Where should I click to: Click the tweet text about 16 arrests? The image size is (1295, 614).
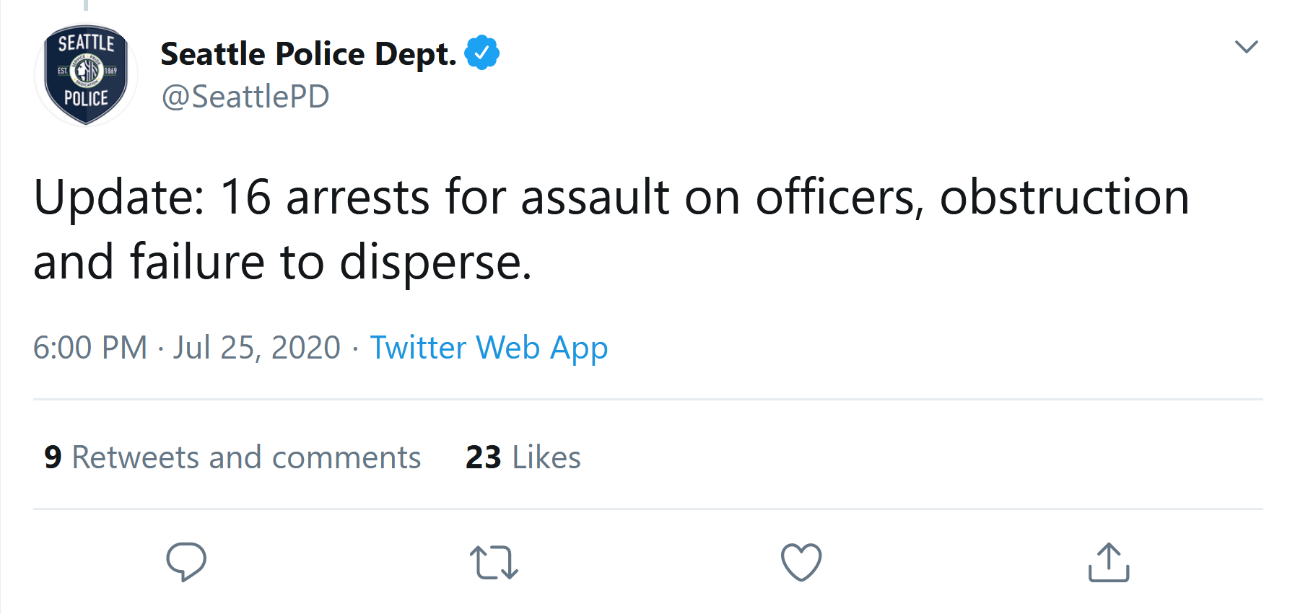[611, 229]
